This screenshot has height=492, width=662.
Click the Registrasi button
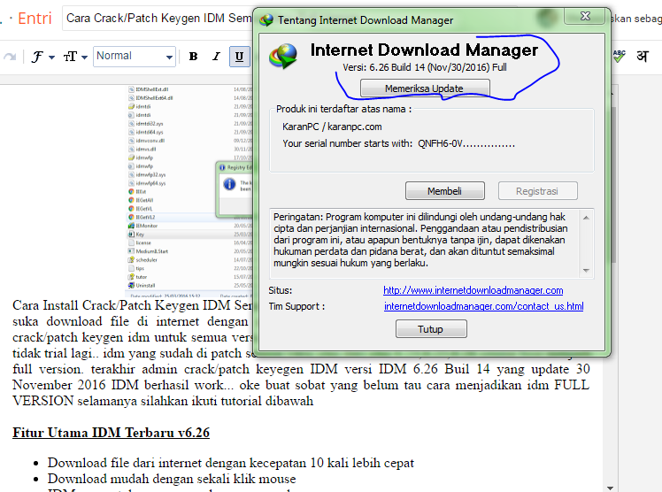point(537,191)
